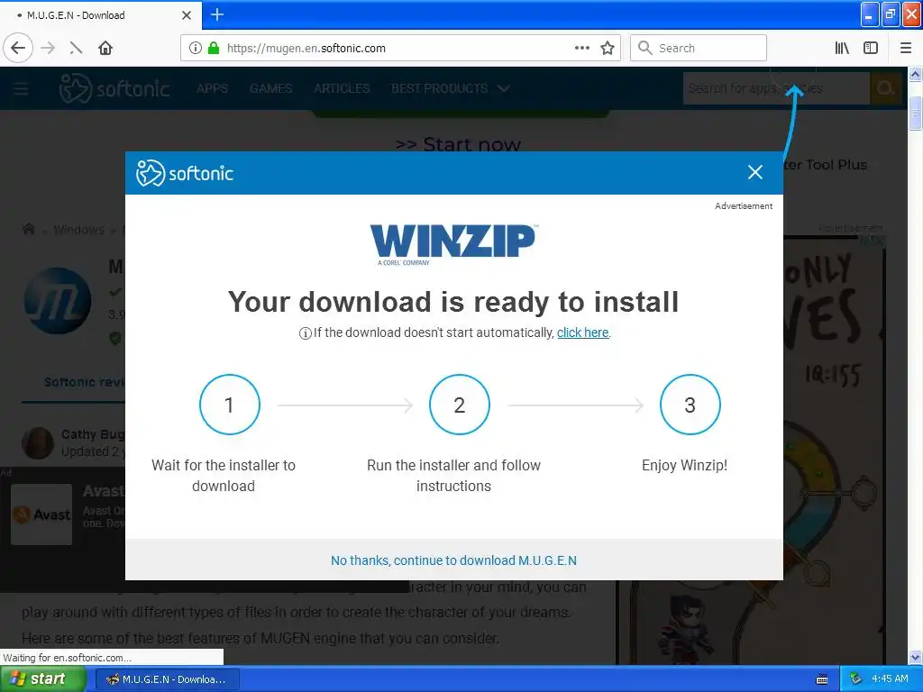Click the info icon beside download notice
Image resolution: width=923 pixels, height=692 pixels.
[305, 333]
